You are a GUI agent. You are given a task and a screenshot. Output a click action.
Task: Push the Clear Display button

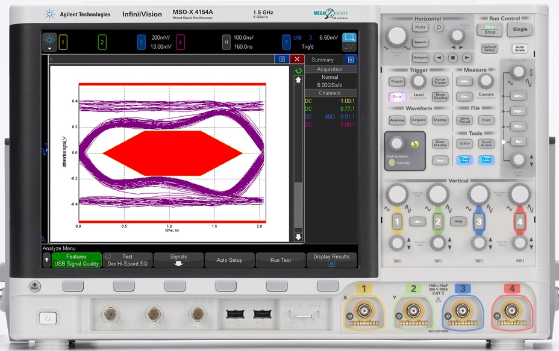(440, 144)
